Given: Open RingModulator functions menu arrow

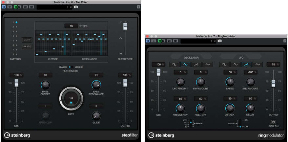Looking at the screenshot, I should (x=285, y=41).
